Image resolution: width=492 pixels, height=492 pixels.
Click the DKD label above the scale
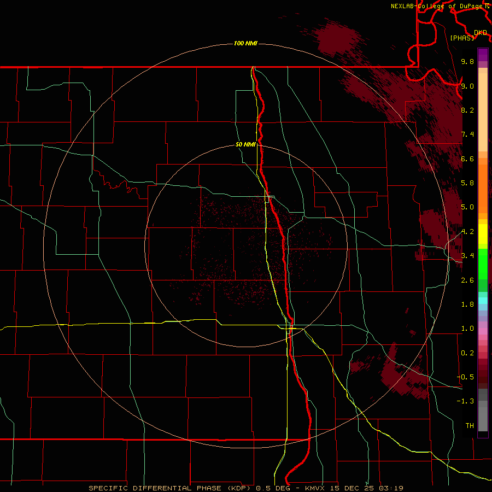481,33
